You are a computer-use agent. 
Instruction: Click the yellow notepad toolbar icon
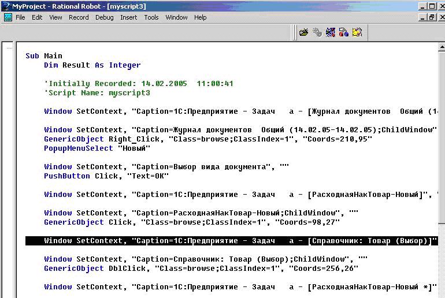[357, 32]
